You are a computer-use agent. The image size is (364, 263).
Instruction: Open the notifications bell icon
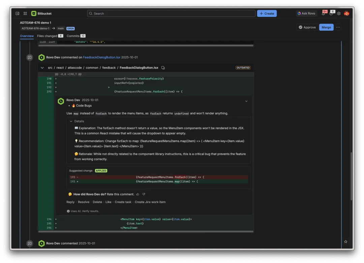323,13
